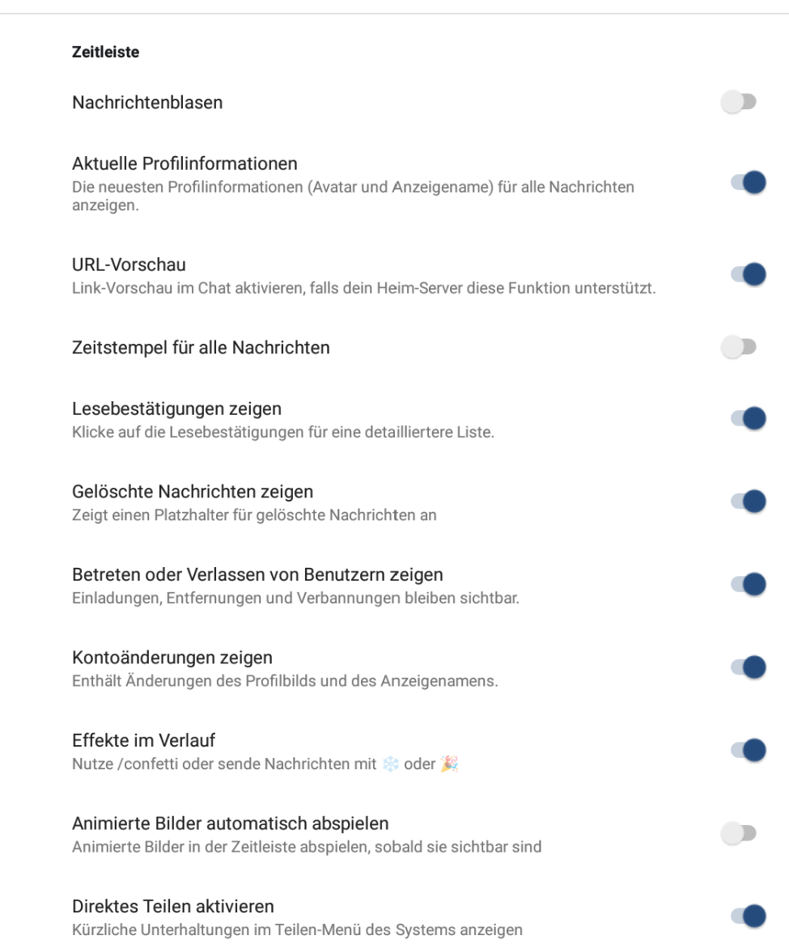Switch off the Kontoänderungen zeigen toggle
Viewport: 789px width, 944px height.
pyautogui.click(x=748, y=667)
